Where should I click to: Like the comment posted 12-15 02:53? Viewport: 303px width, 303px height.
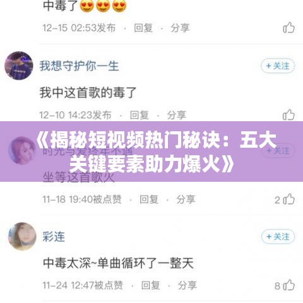tap(288, 28)
